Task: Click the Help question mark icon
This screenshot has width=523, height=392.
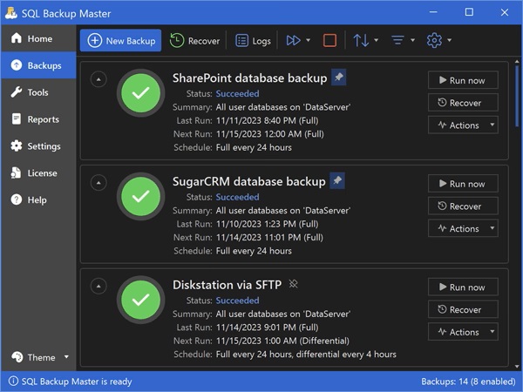Action: click(x=17, y=199)
